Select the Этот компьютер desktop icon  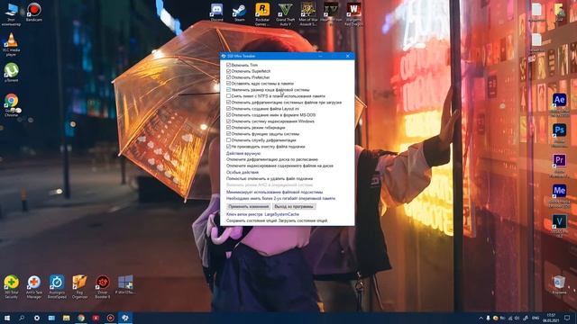pos(11,14)
